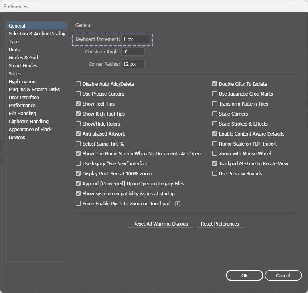
Task: Confirm with the OK button
Action: [x=244, y=275]
